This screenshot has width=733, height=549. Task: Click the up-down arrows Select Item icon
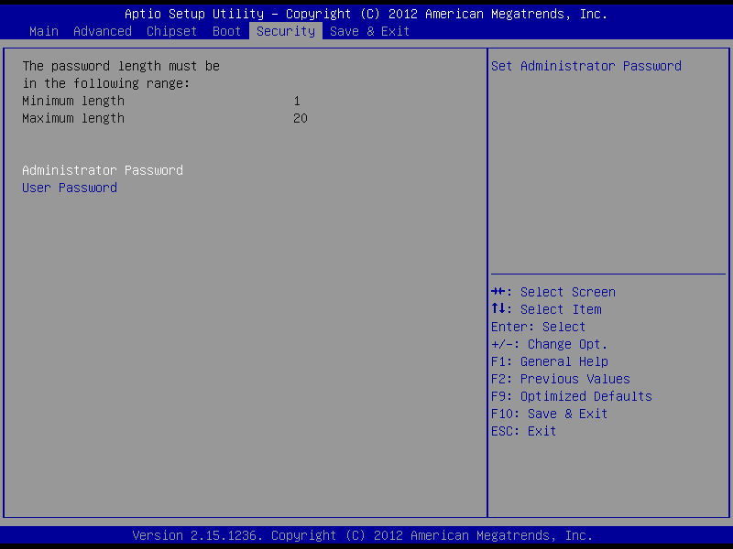coord(498,309)
